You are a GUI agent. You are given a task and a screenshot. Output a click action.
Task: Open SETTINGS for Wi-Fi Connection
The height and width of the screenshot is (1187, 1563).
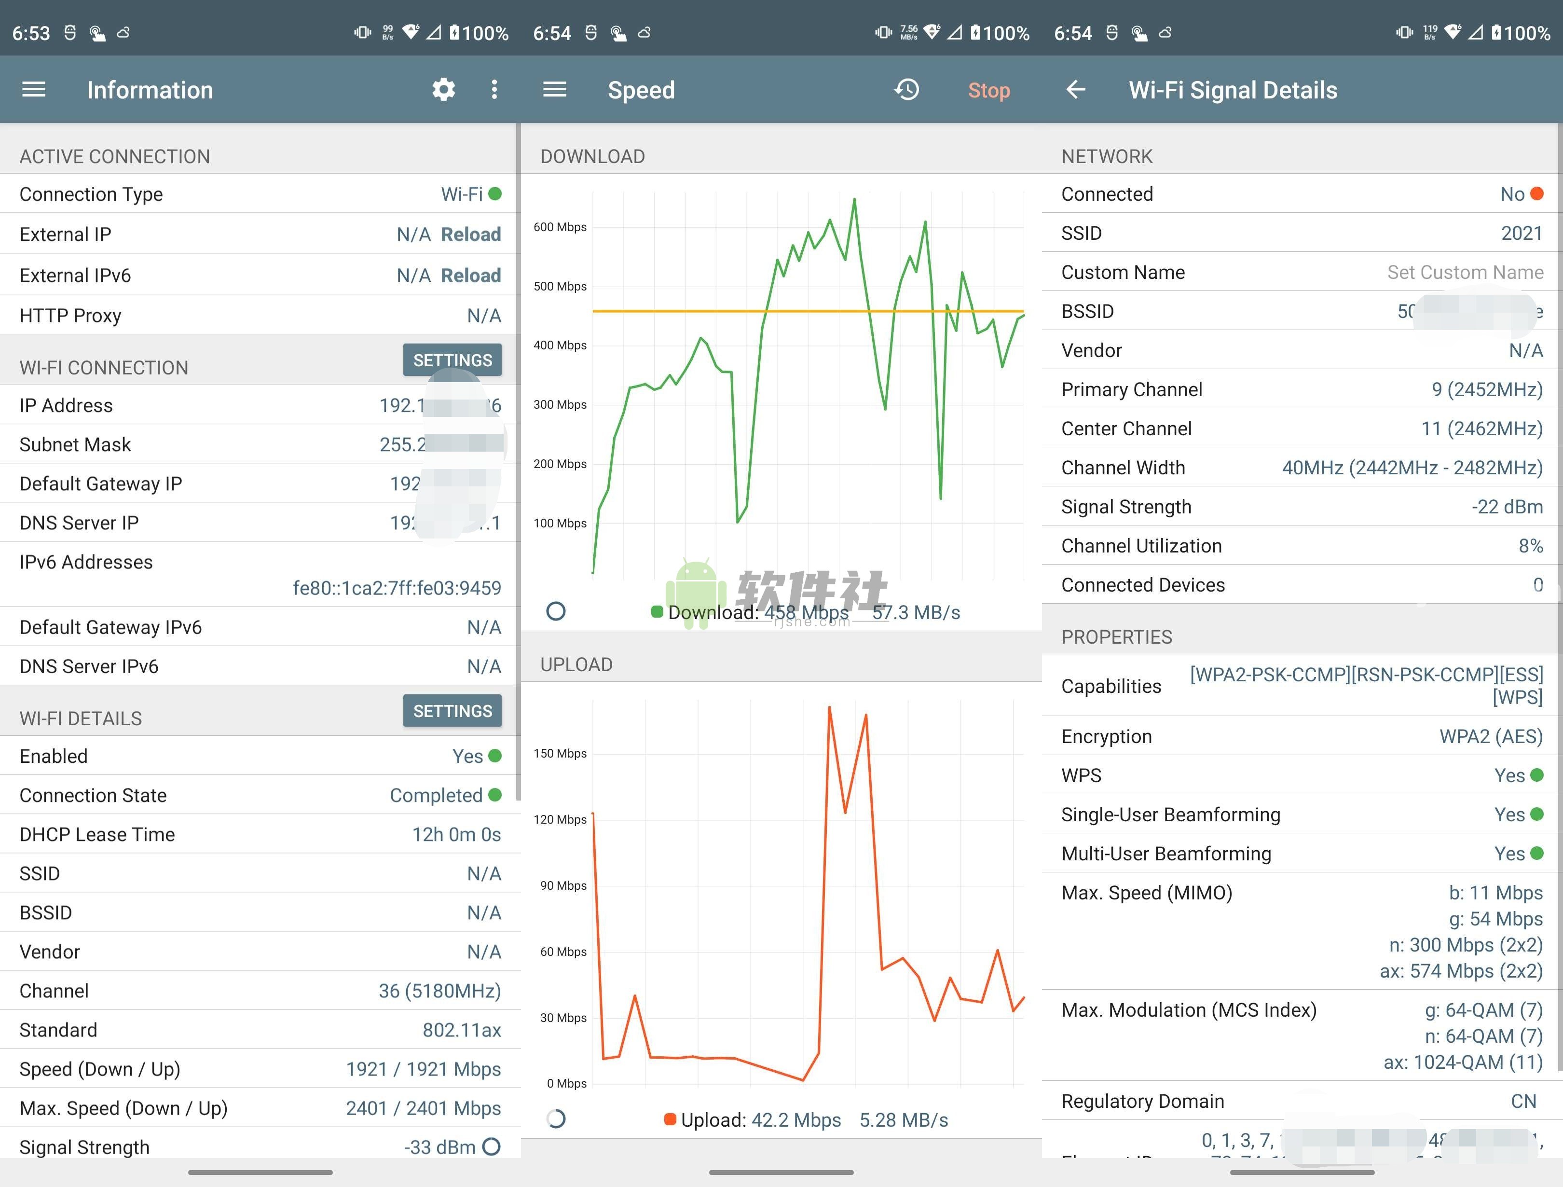452,359
